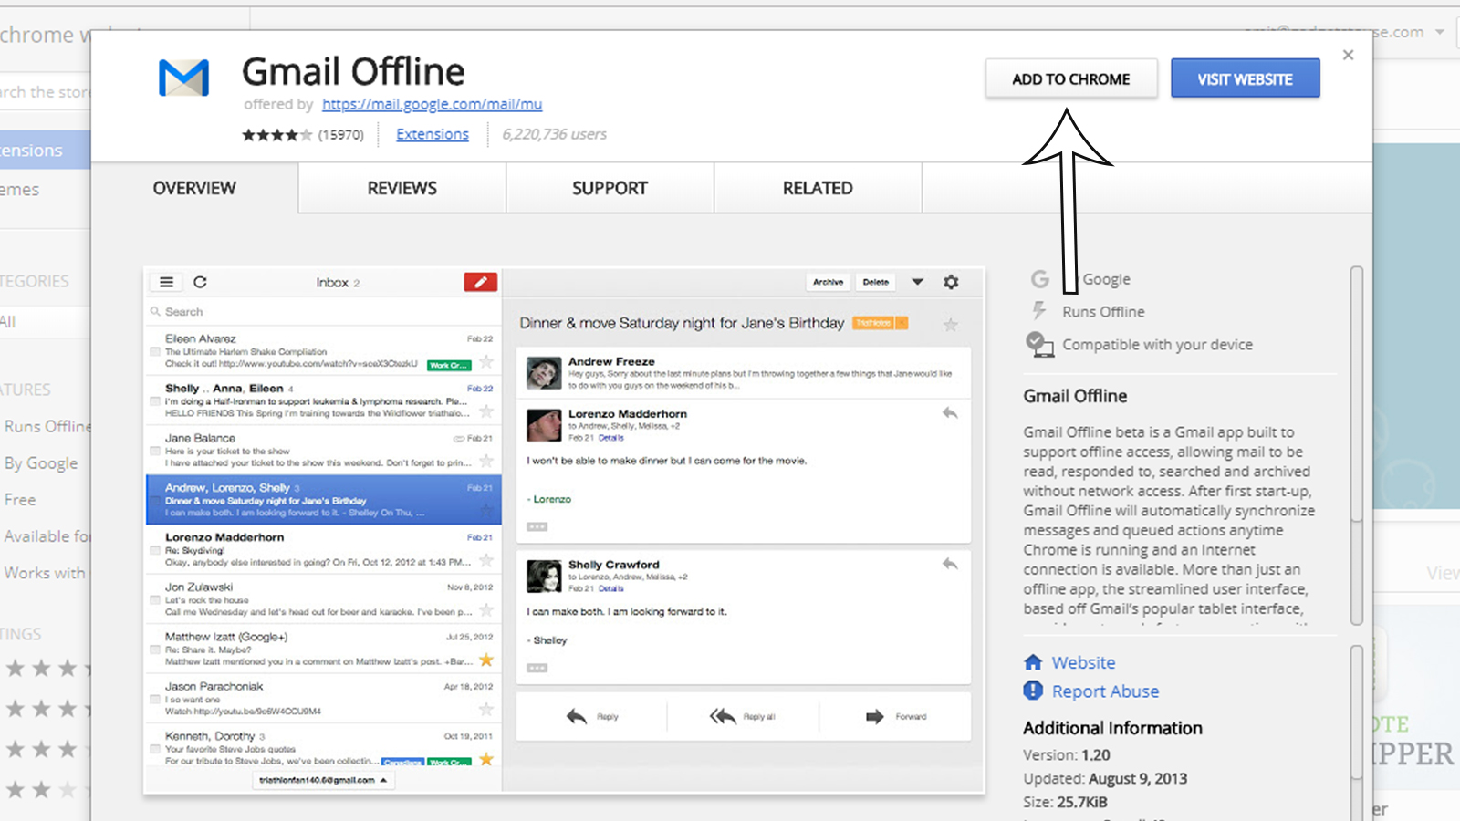
Task: Click the Reply all double-arrow icon
Action: (x=723, y=717)
